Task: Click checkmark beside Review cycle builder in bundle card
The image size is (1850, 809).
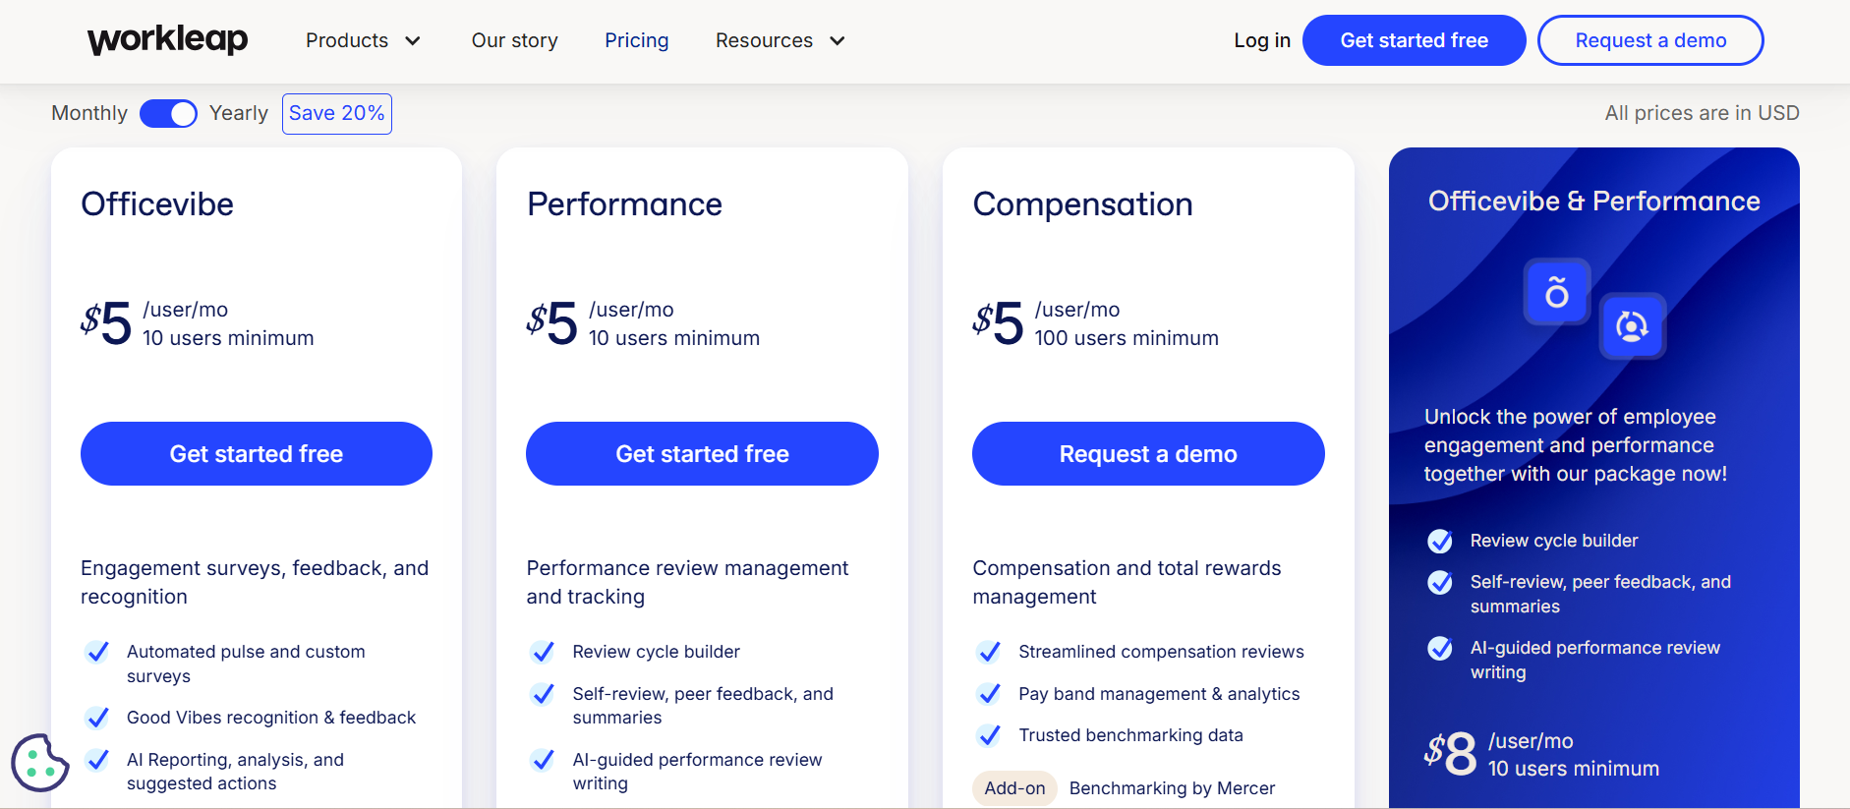Action: [x=1440, y=541]
